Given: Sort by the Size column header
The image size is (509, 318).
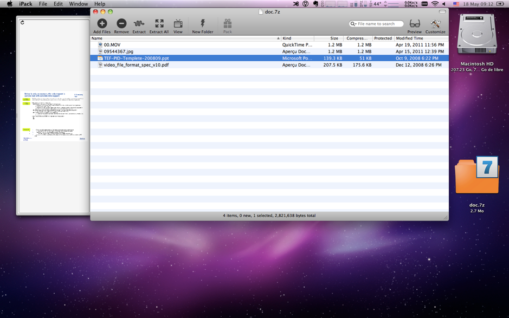Looking at the screenshot, I should [328, 38].
